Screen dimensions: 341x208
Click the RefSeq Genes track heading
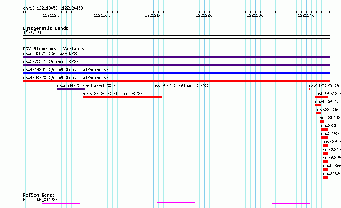[x=39, y=195]
